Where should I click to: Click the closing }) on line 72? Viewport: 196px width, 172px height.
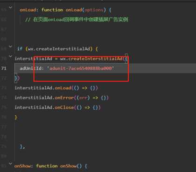17,78
